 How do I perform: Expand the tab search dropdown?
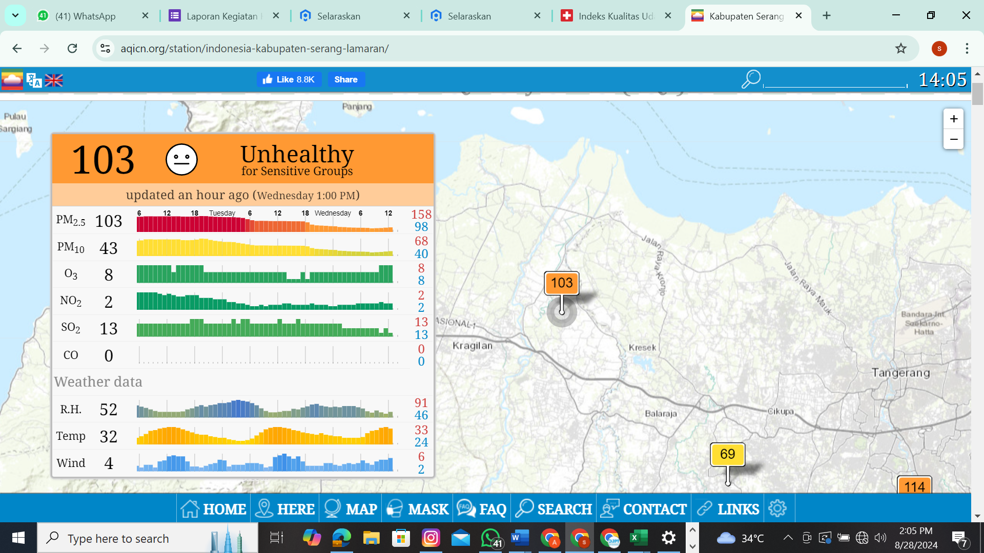(15, 15)
